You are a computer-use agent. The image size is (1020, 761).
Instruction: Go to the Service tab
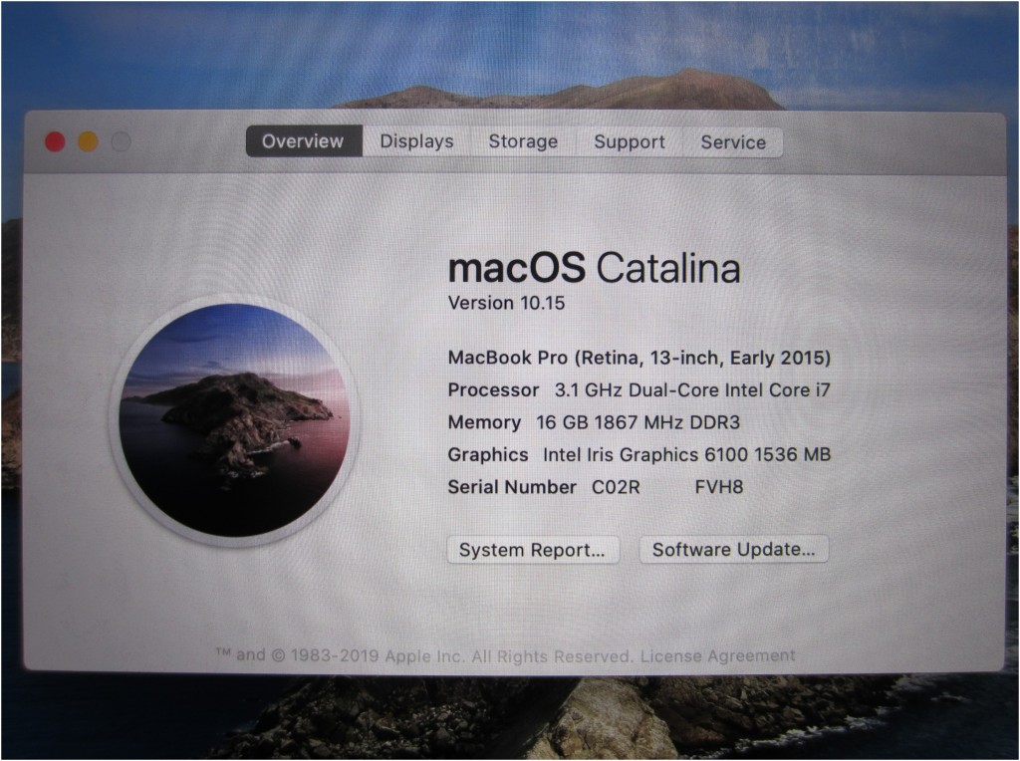732,141
